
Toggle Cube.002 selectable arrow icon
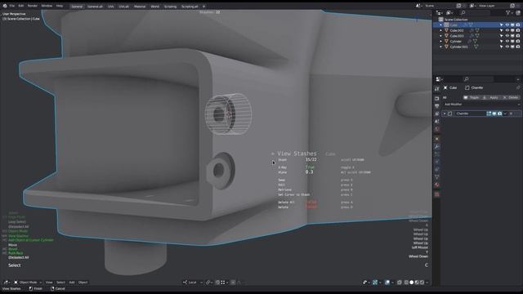tap(501, 30)
